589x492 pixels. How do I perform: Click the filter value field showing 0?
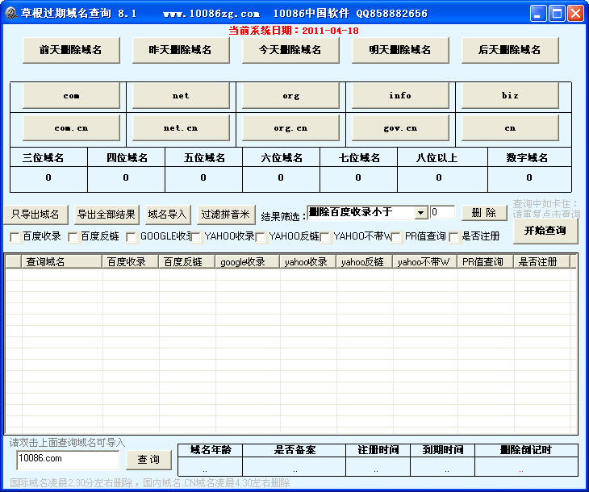[442, 212]
